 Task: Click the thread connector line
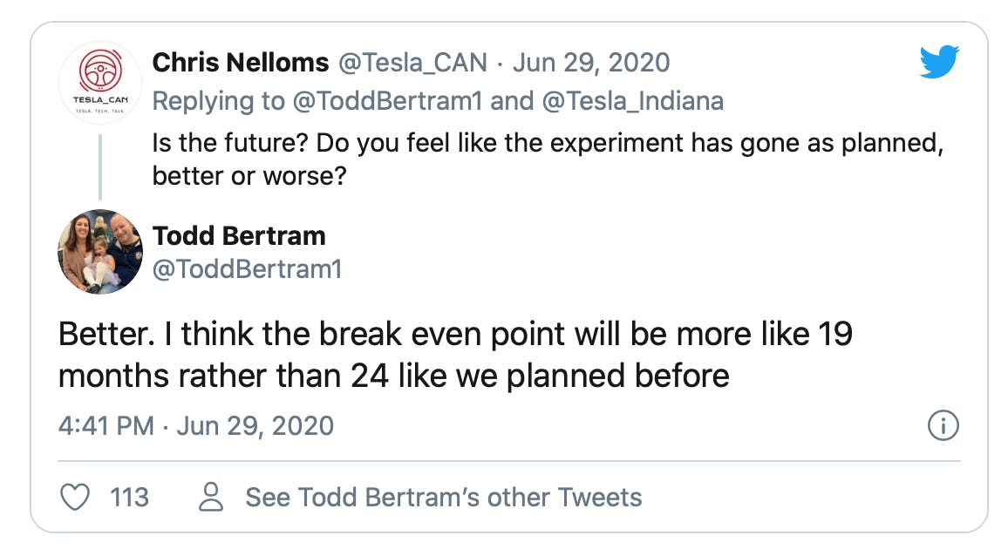[100, 166]
